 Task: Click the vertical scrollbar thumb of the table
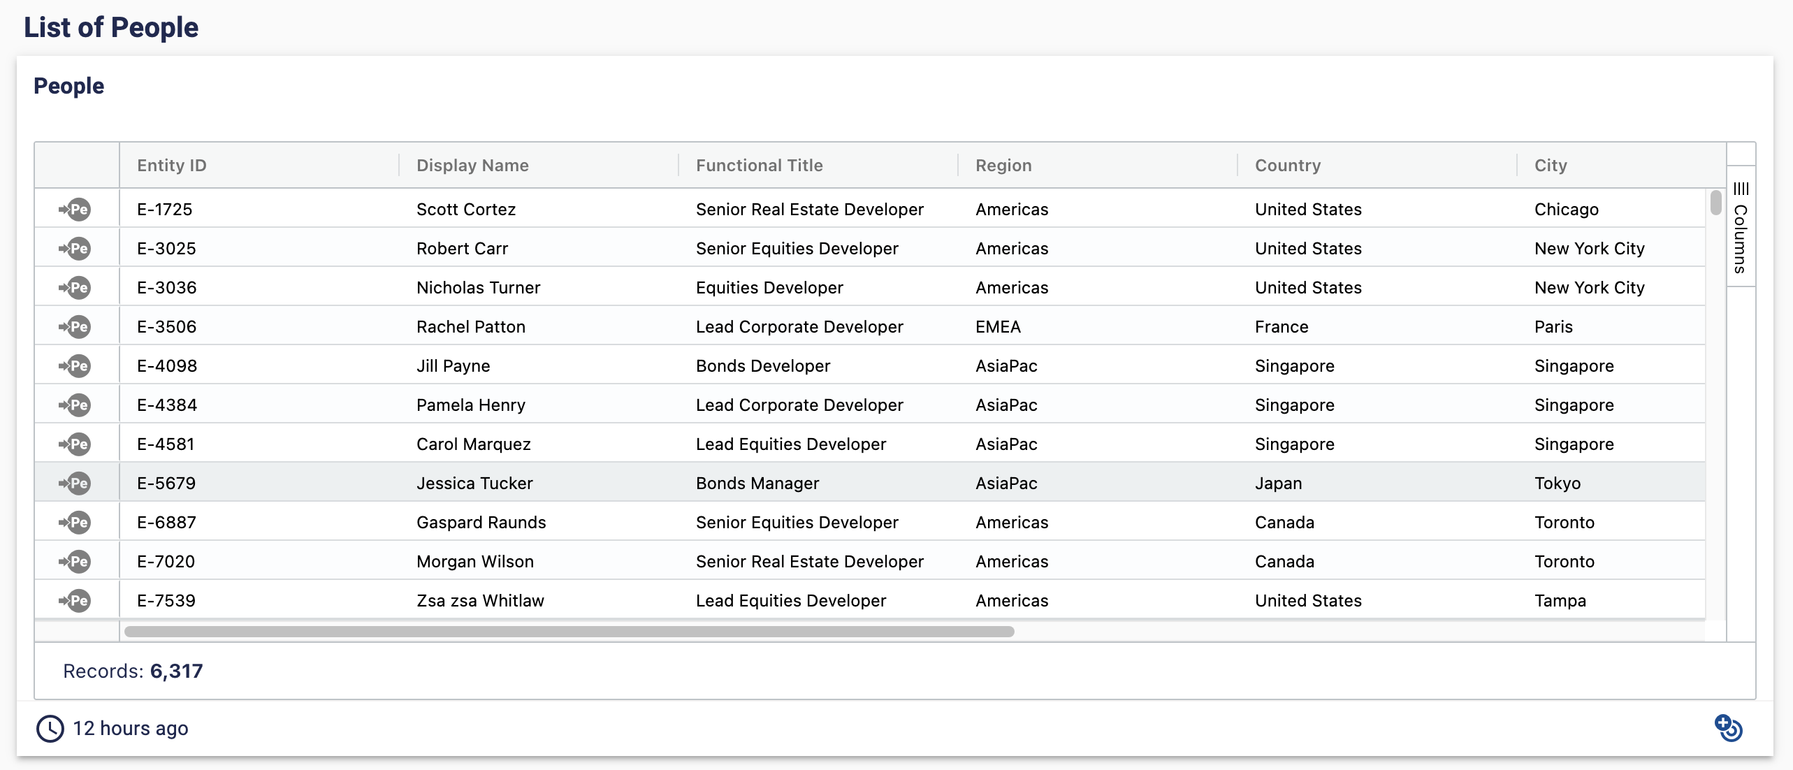click(x=1715, y=203)
